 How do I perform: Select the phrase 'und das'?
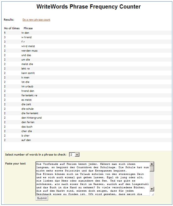[26, 55]
